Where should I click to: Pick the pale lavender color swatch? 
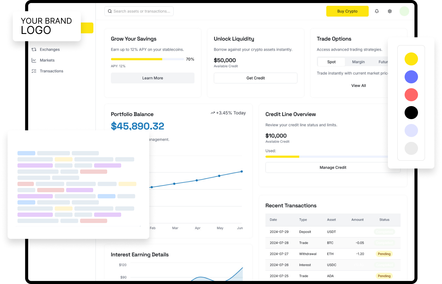click(x=411, y=130)
